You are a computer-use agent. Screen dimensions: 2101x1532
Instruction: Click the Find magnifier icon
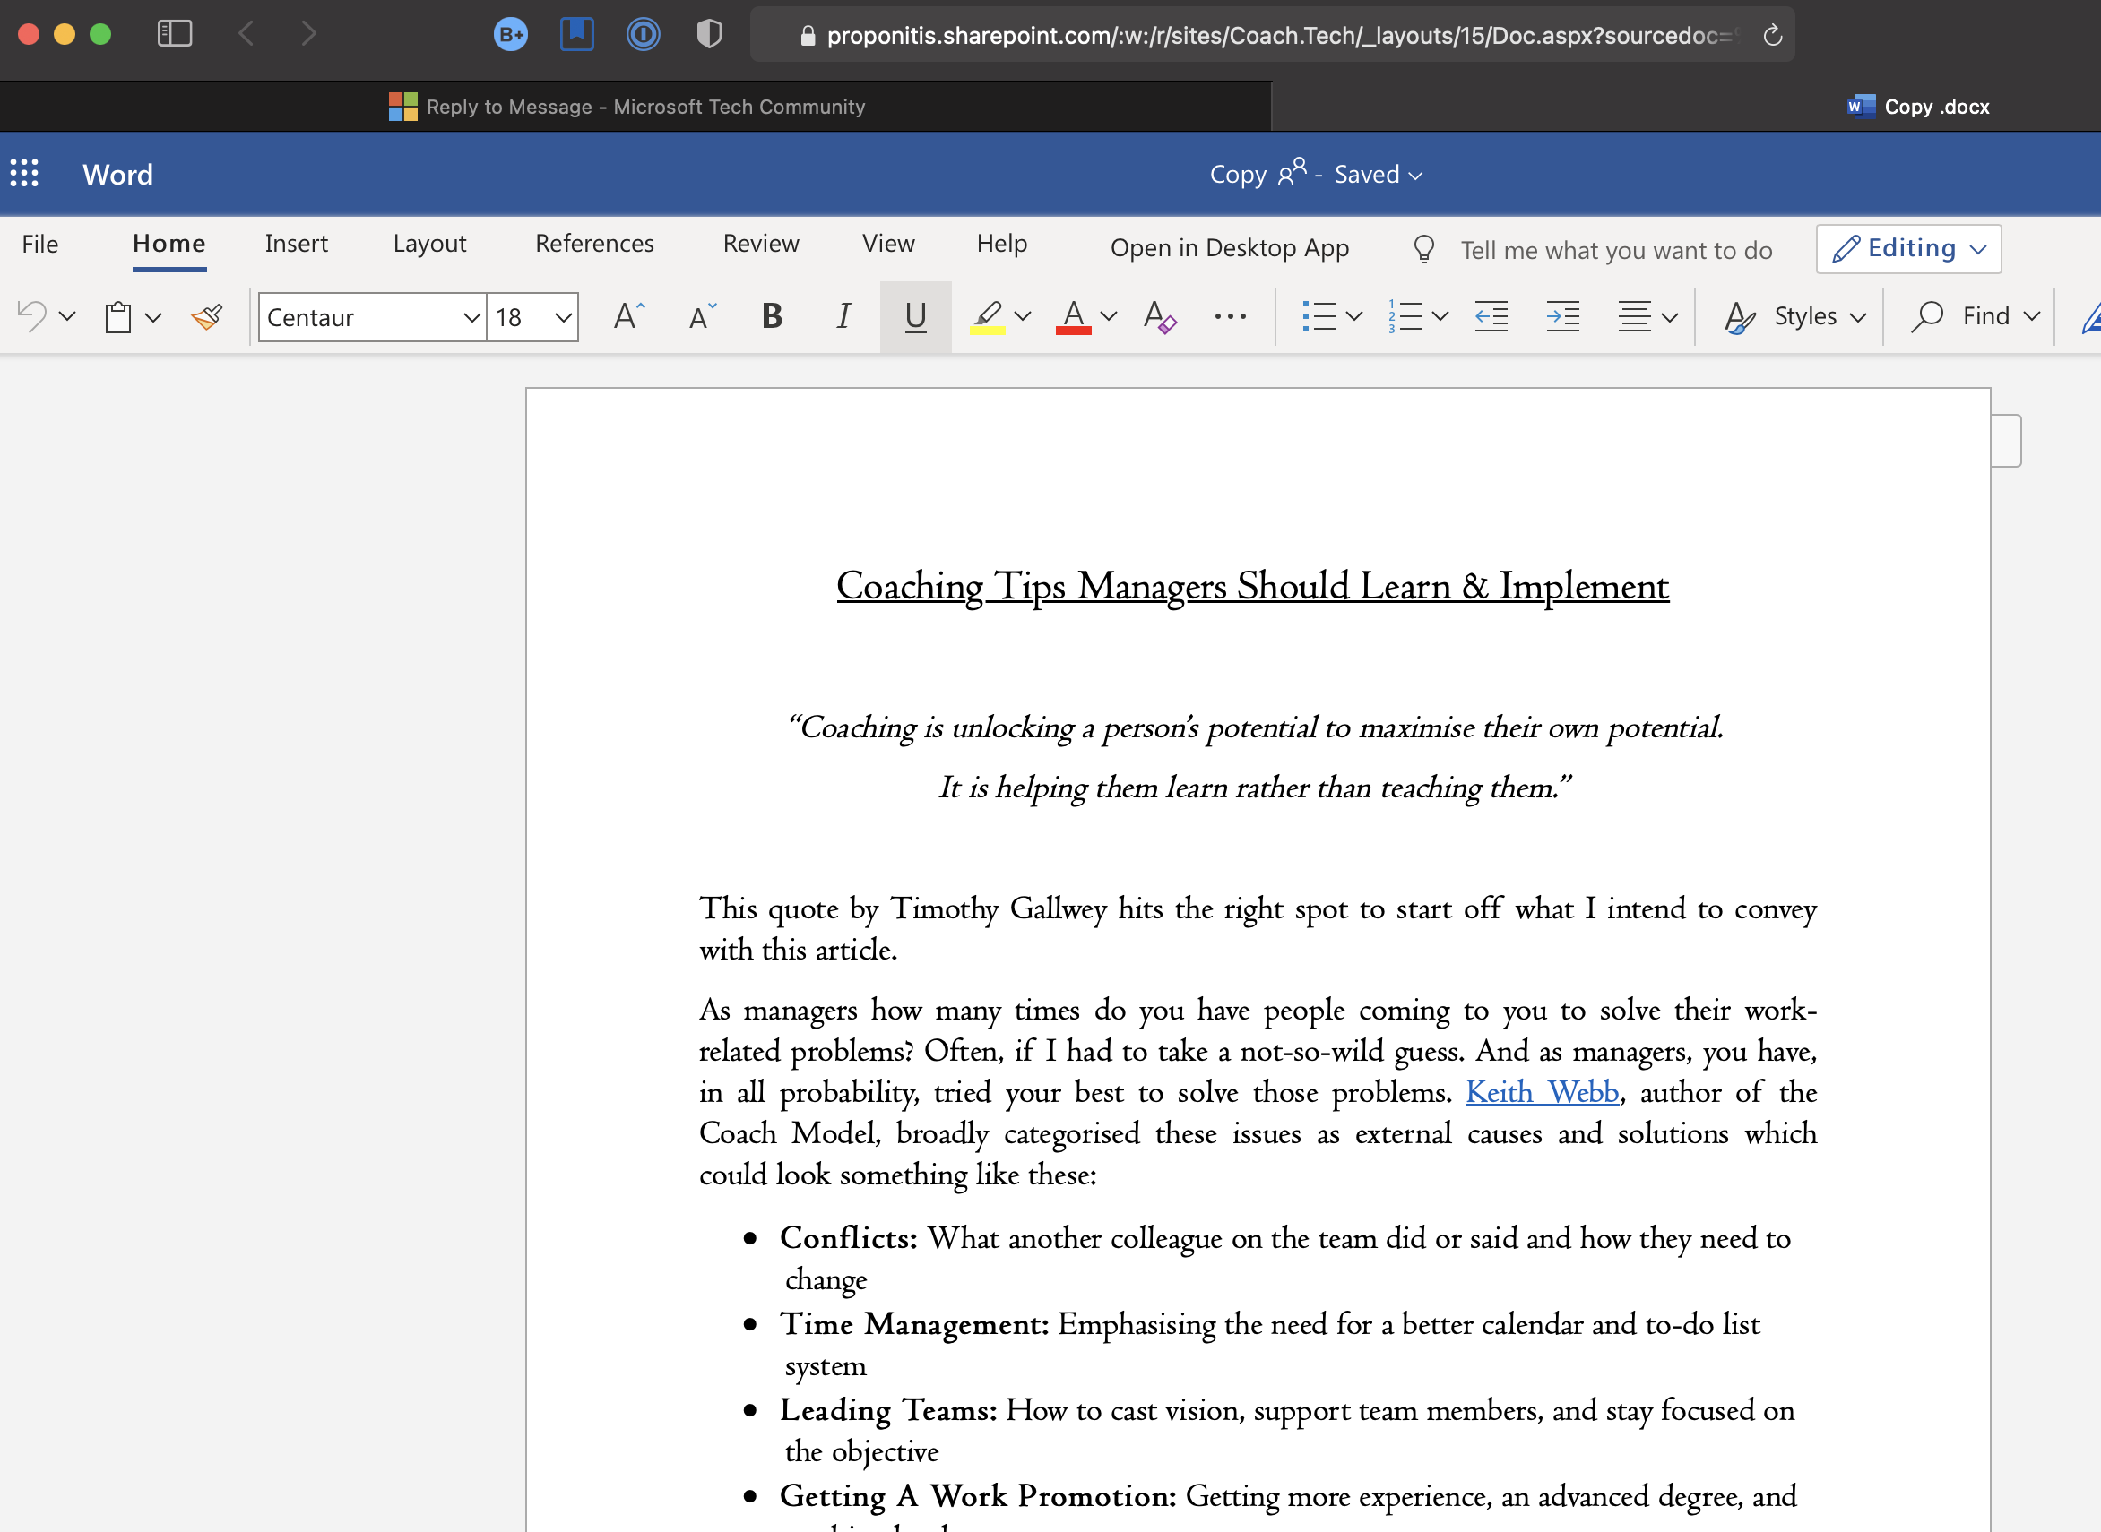[x=1926, y=316]
